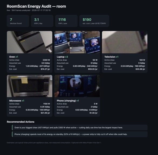The width and height of the screenshot is (158, 155).
Task: View the Oven photo thumbnail
Action: (x=30, y=42)
